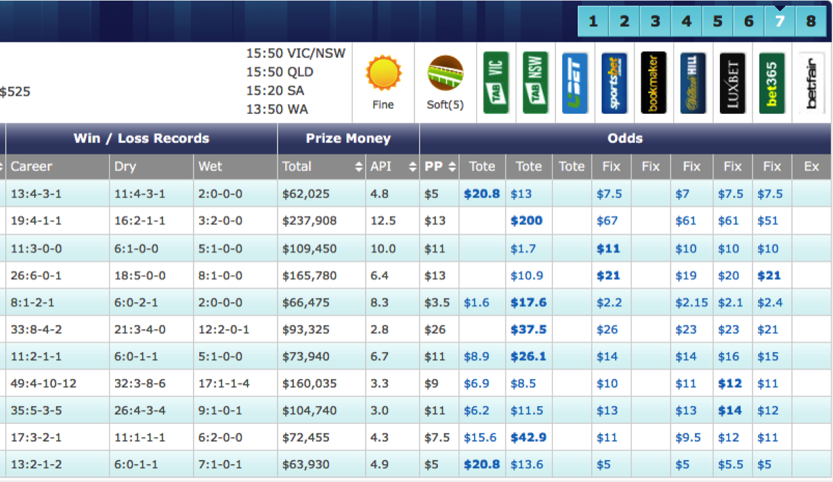Viewport: 833px width, 482px height.
Task: Pick the $2.15 fixed odds price
Action: [x=691, y=303]
